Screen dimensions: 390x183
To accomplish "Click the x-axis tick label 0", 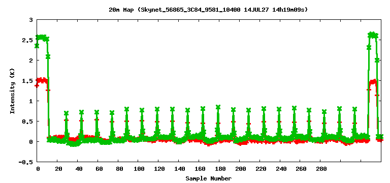I will click(x=38, y=169).
